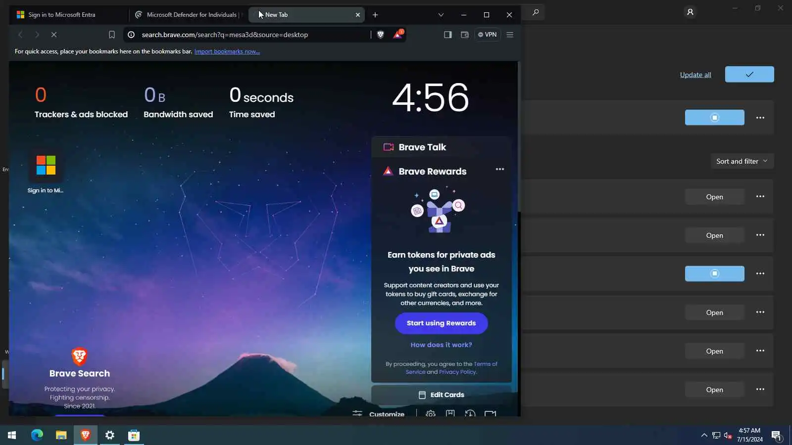Open the How does it work? link
The image size is (792, 445).
[442, 345]
